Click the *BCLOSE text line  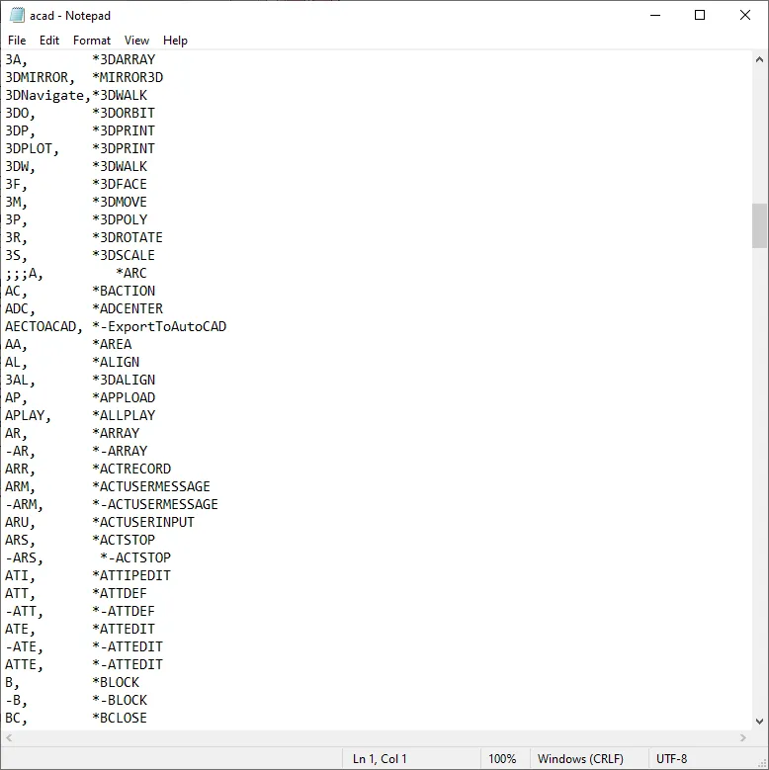(x=120, y=718)
